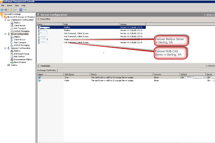Open Unified Messaging under Server Configuration
The height and width of the screenshot is (143, 215).
22,45
